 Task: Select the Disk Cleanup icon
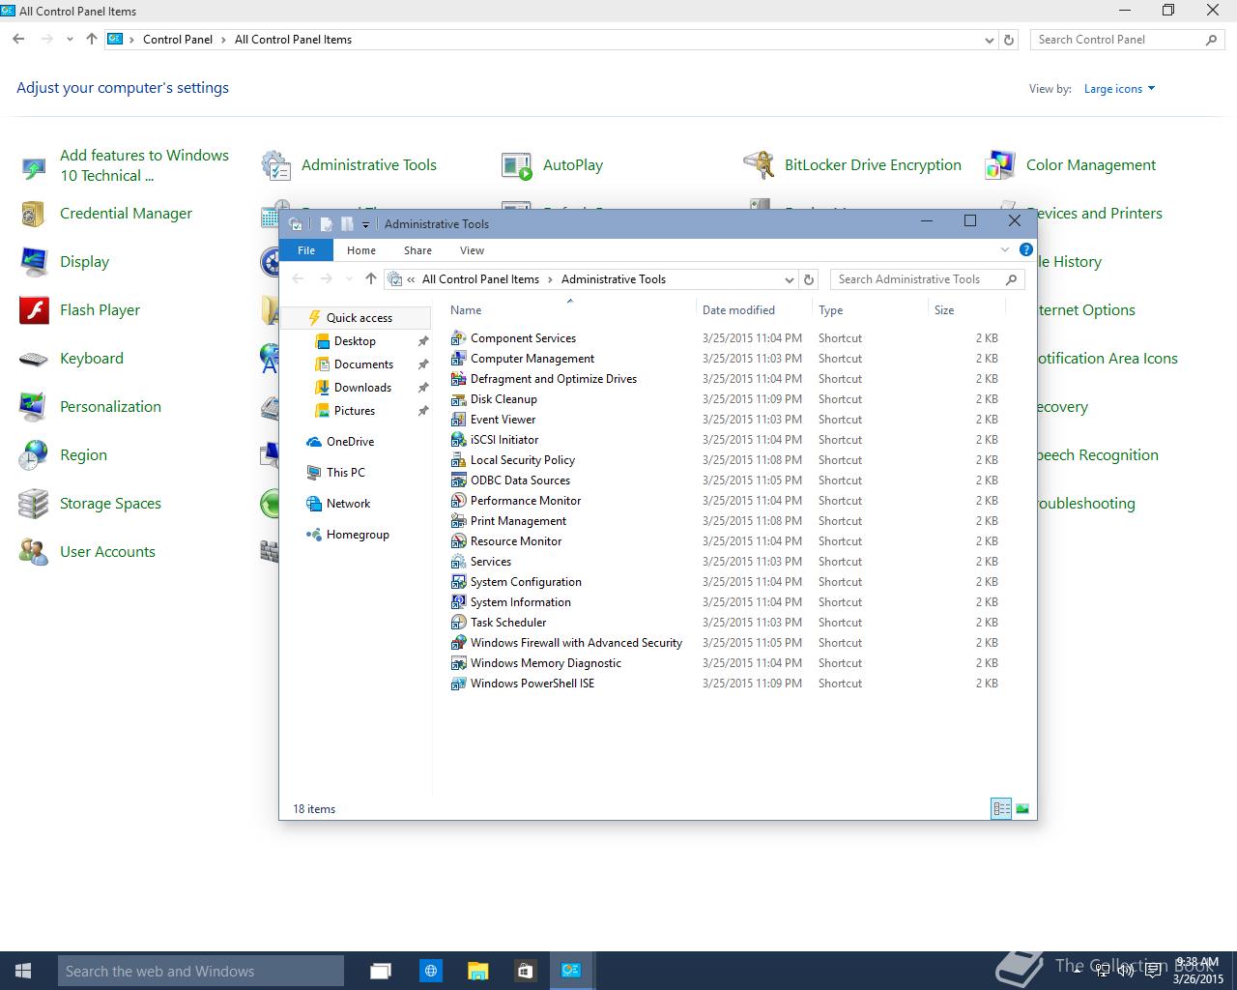pos(459,399)
